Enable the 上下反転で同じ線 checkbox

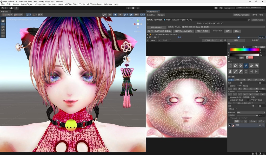(248, 100)
